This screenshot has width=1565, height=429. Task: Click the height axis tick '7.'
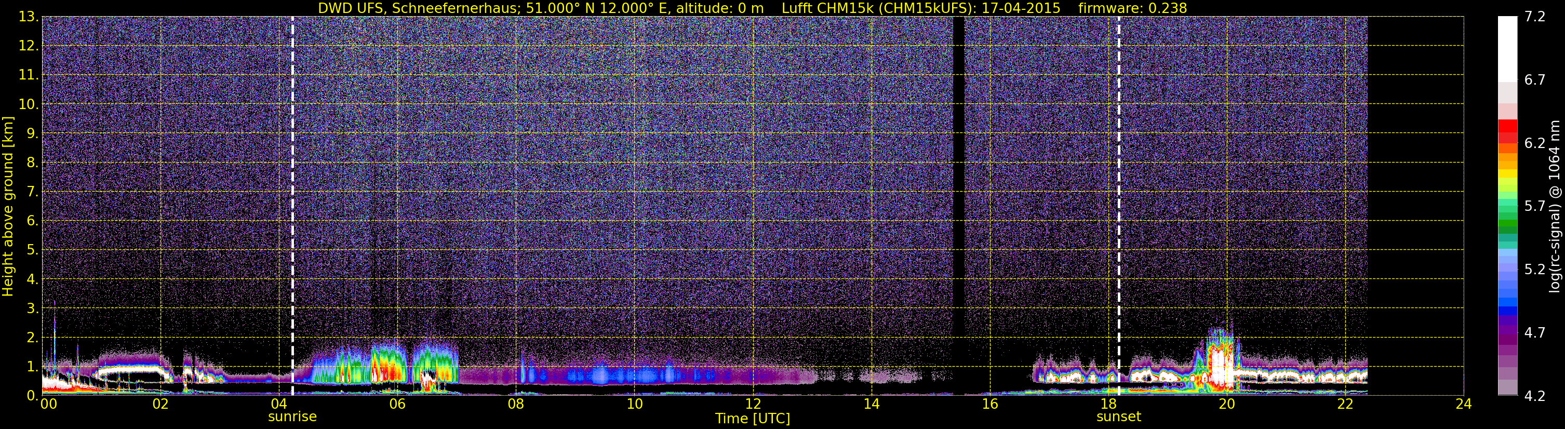(x=32, y=192)
